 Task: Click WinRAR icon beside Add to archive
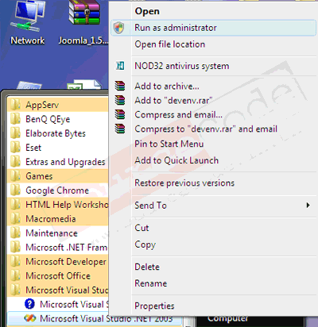120,86
